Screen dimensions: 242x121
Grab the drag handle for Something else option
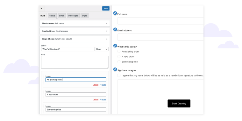43,109
